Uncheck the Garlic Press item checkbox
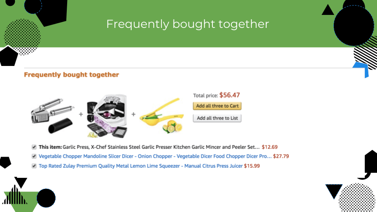This screenshot has height=212, width=377. [x=34, y=147]
